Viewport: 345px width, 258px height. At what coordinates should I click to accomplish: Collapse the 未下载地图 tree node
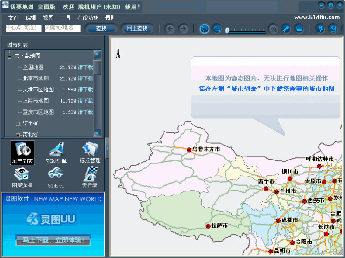click(x=9, y=56)
